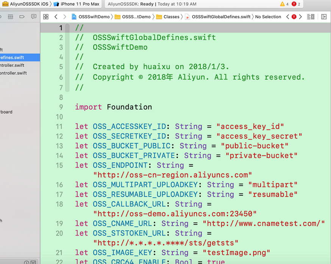Jump to the previous issue chevron

pyautogui.click(x=288, y=17)
